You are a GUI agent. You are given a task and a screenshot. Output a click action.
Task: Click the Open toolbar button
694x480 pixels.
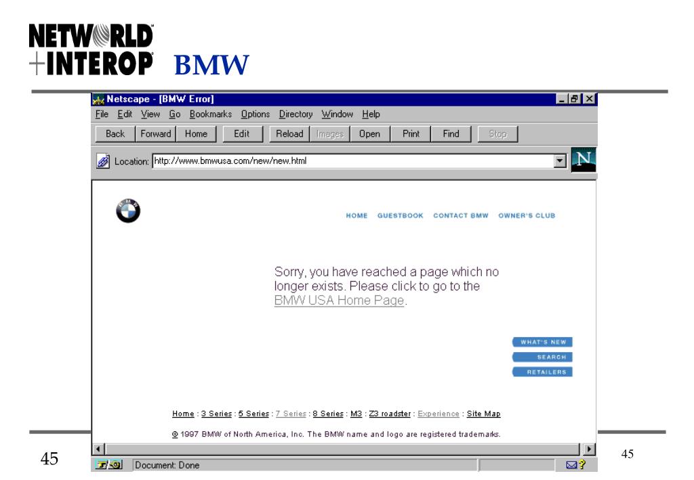(369, 134)
